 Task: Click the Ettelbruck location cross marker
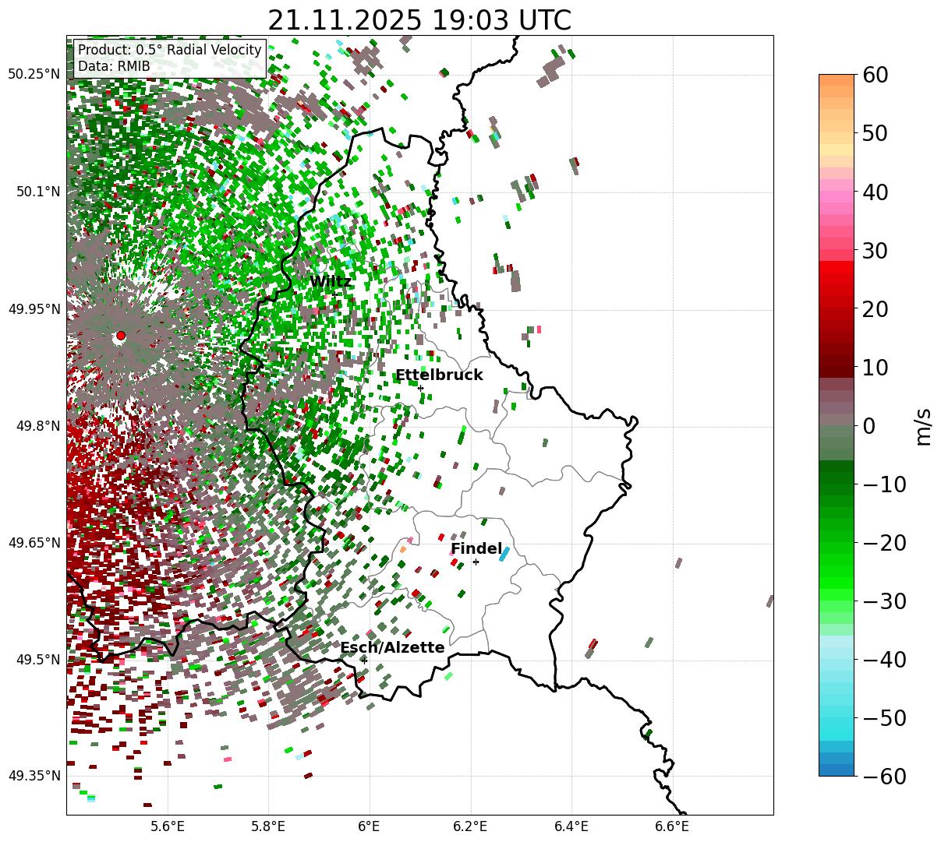pyautogui.click(x=420, y=388)
